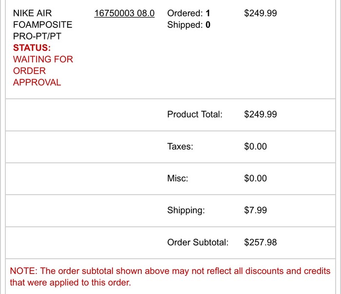Click "that were applied to this order" text
This screenshot has height=294, width=341.
[x=70, y=282]
